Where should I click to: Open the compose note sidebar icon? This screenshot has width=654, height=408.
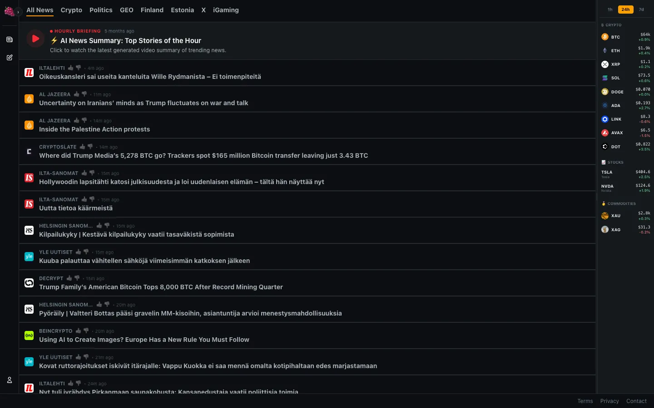tap(10, 58)
